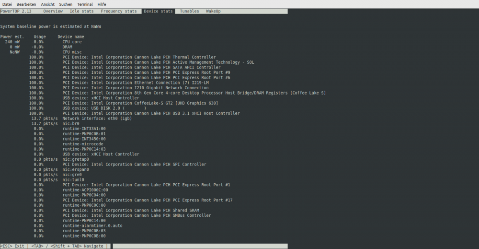Click the PowerTOP 2.13 title text
479x249 pixels.
click(x=16, y=11)
